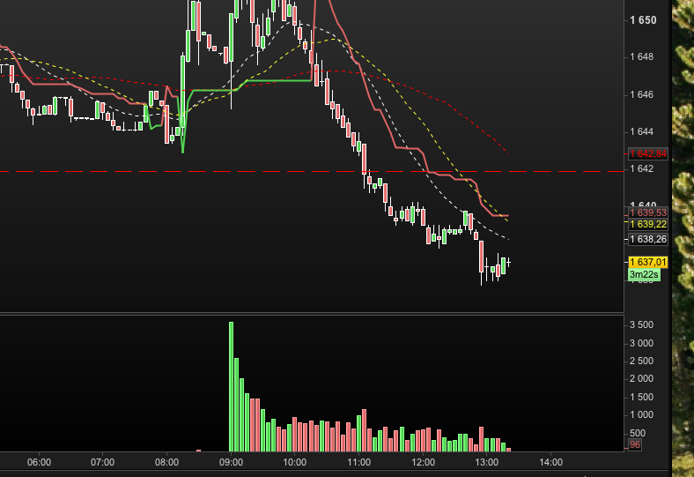Click the 08:00 time axis label
694x477 pixels.
(166, 462)
